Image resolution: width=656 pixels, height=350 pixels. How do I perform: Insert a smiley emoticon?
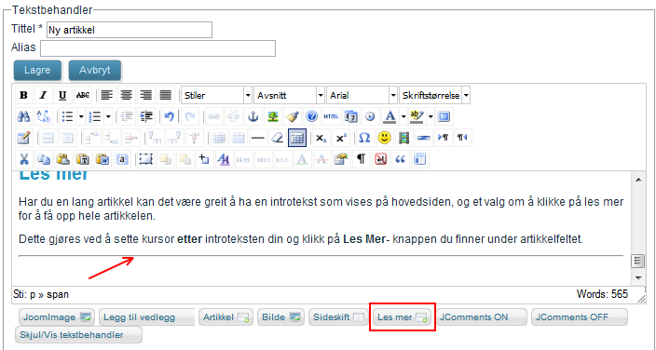(x=384, y=138)
